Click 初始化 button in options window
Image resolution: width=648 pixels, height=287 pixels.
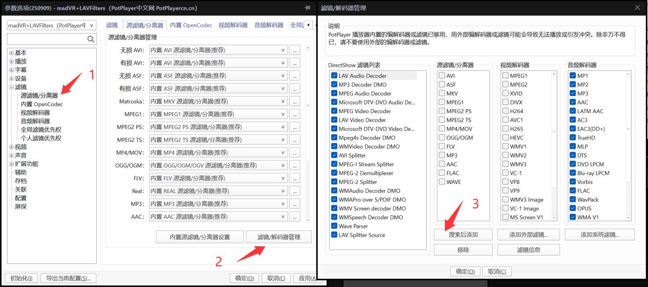pos(21,278)
